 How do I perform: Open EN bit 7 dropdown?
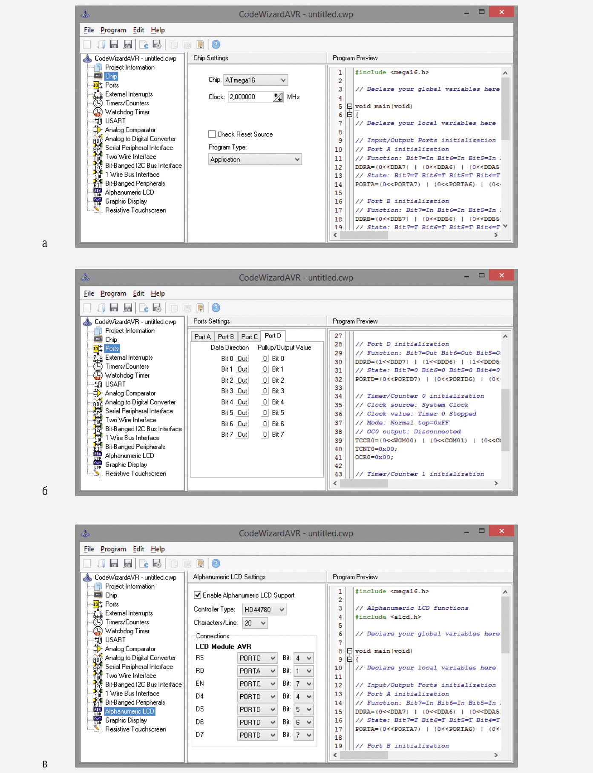click(x=304, y=684)
